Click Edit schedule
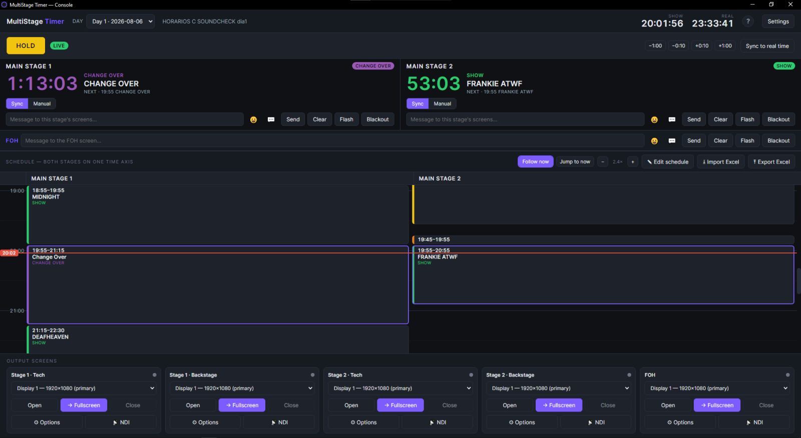The width and height of the screenshot is (801, 438). (668, 161)
